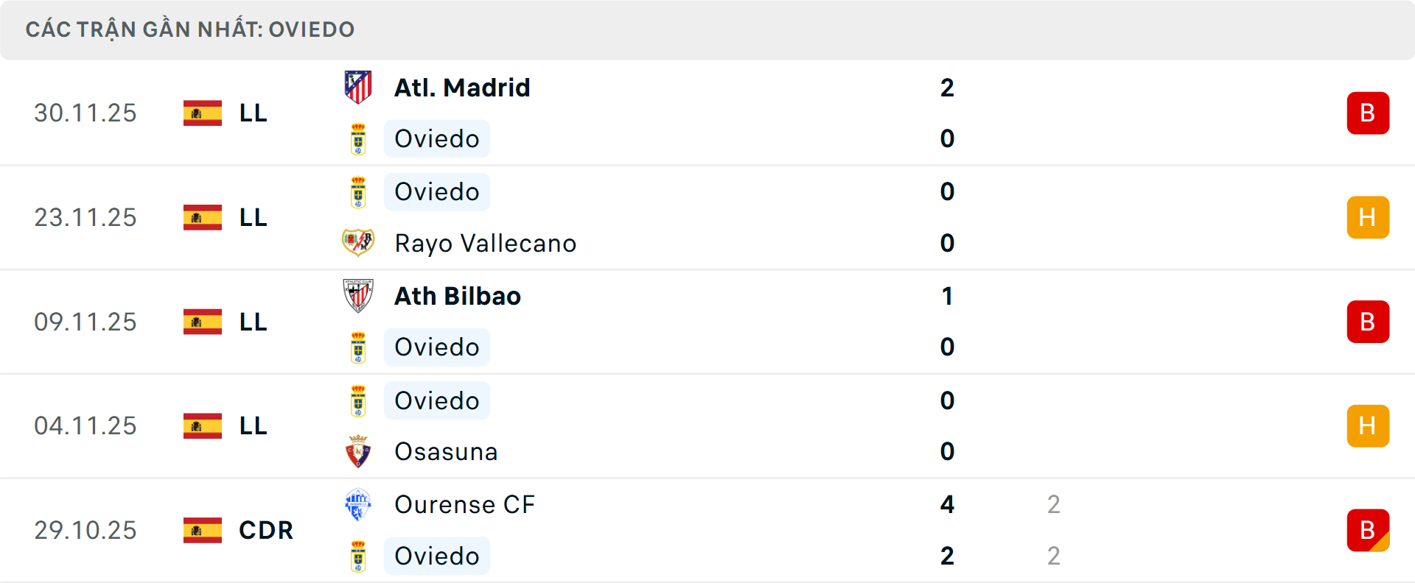Click the date 23.11.25
This screenshot has height=583, width=1415.
pyautogui.click(x=85, y=217)
